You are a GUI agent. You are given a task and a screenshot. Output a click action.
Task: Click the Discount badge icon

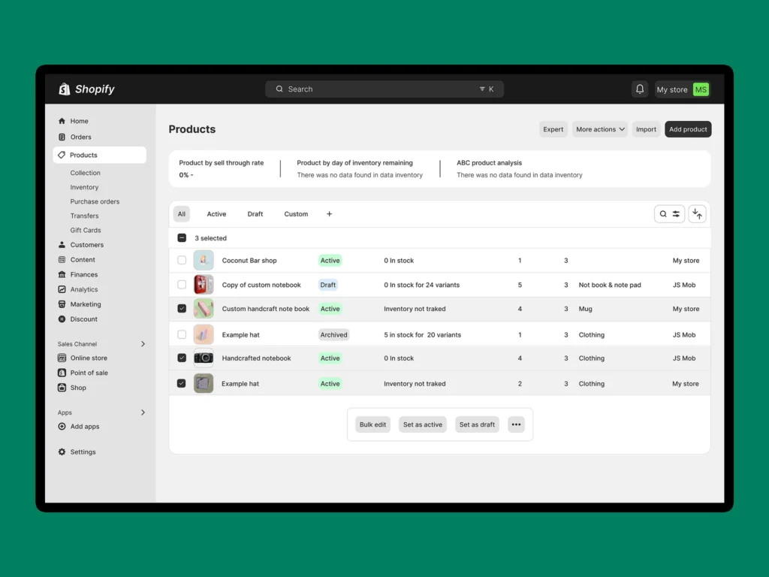coord(62,319)
